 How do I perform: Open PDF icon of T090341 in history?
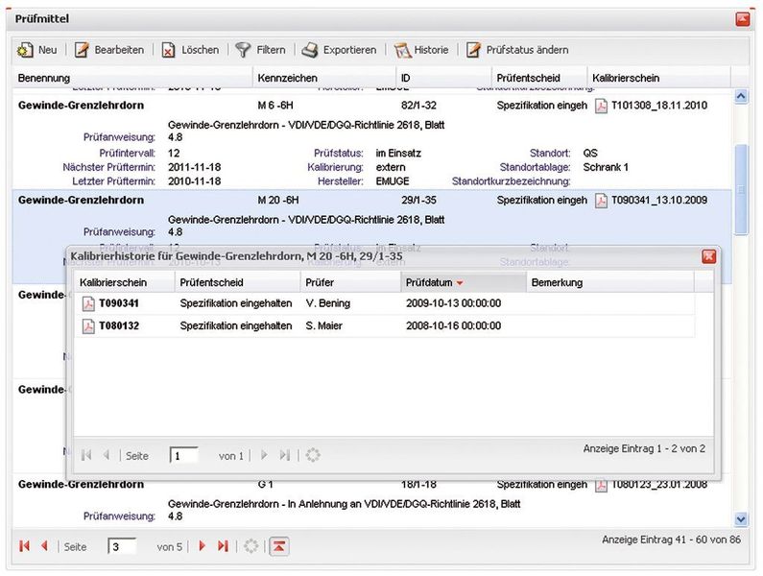tap(88, 303)
